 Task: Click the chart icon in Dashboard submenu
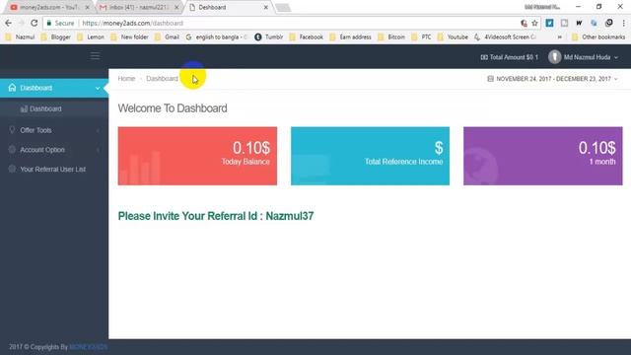tap(24, 108)
